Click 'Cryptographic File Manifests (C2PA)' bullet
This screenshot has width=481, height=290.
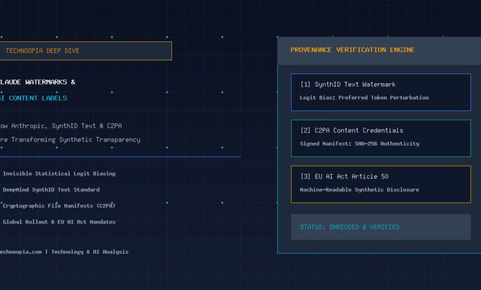click(59, 205)
